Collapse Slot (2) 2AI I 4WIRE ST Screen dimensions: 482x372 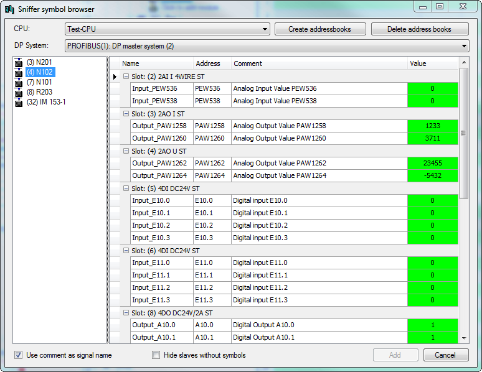point(126,76)
